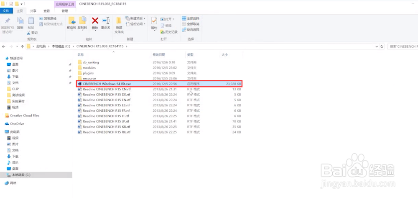
Task: Click the Forward navigation arrow
Action: click(11, 46)
